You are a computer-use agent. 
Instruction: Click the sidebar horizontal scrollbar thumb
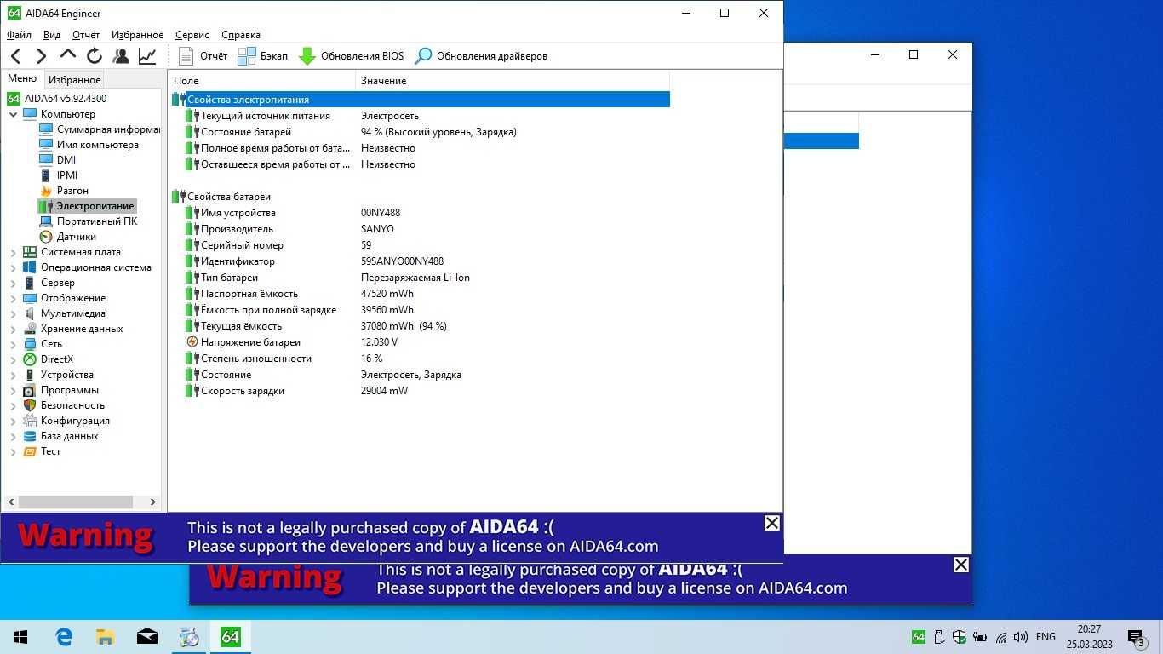75,502
